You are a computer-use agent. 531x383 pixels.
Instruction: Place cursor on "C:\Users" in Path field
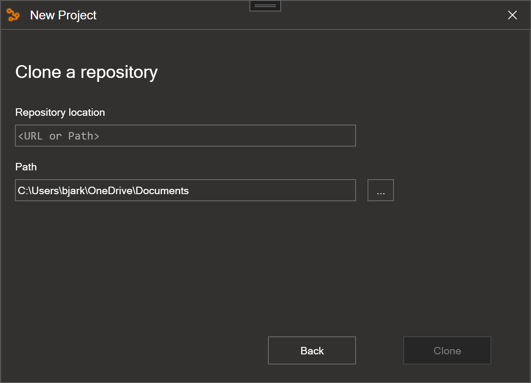point(37,191)
